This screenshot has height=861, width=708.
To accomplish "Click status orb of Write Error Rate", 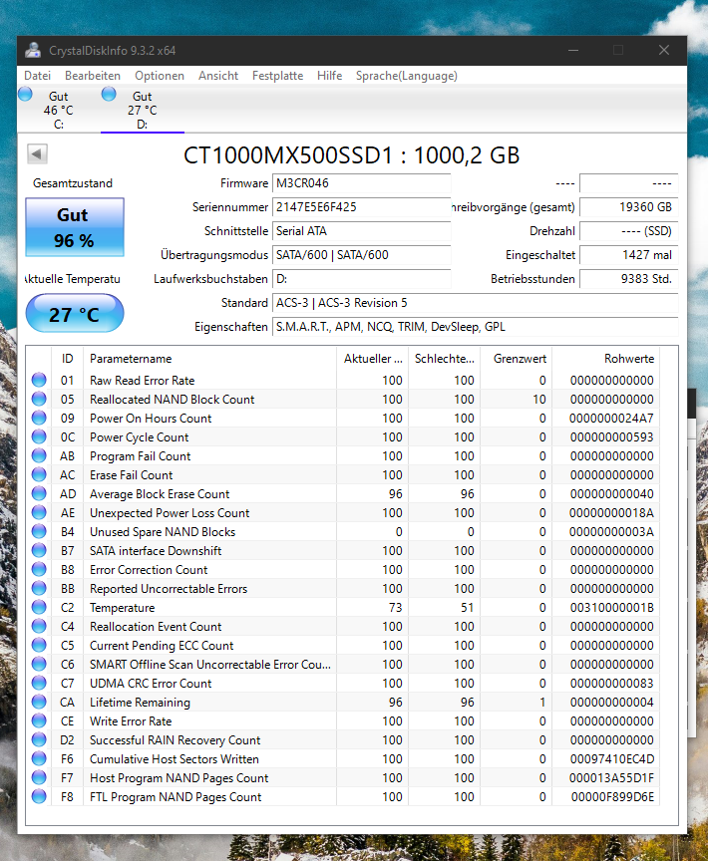I will coord(39,720).
